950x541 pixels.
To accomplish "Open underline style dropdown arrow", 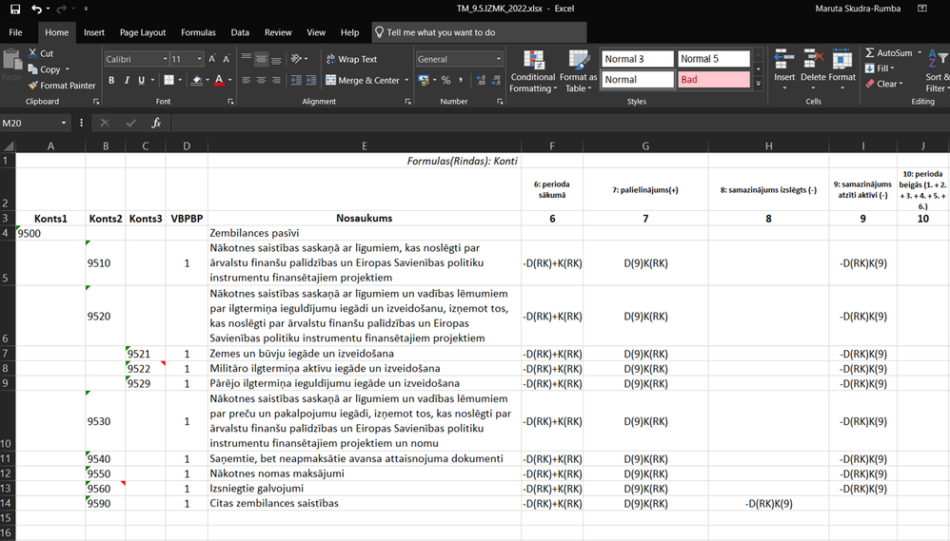I will pos(152,80).
